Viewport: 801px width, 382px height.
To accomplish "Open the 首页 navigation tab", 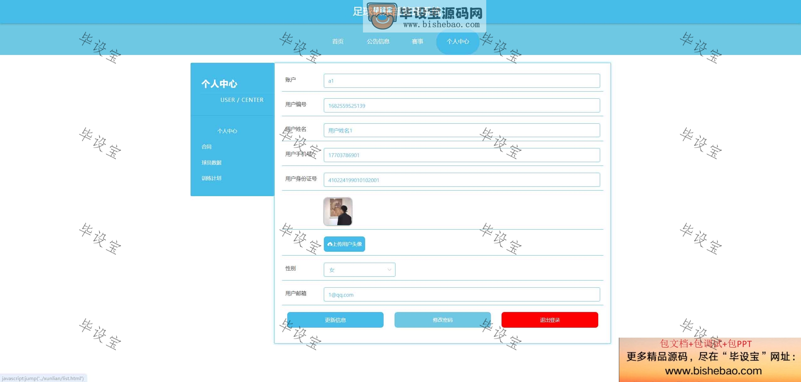I will click(338, 41).
